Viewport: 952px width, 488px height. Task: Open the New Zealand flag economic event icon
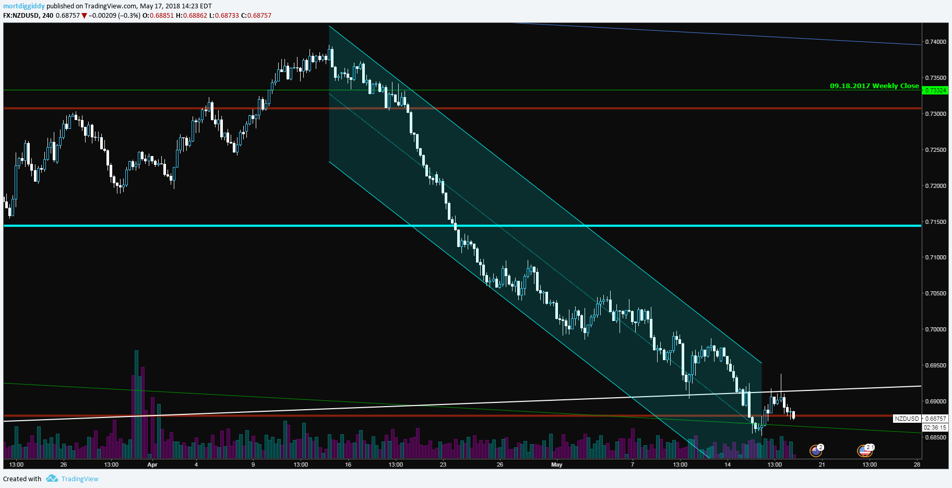(816, 450)
